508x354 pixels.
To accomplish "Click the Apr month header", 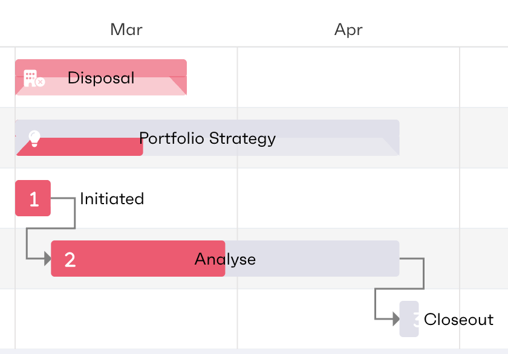I will point(348,30).
